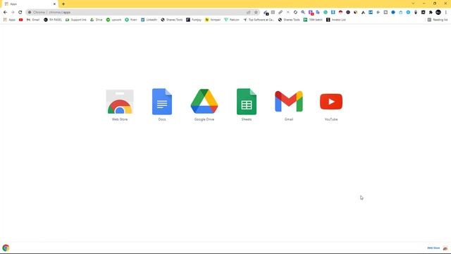The width and height of the screenshot is (451, 254).
Task: Click the forward navigation arrow
Action: click(x=13, y=13)
